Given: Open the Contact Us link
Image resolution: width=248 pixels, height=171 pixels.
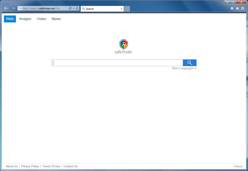Looking at the screenshot, I should point(71,166).
